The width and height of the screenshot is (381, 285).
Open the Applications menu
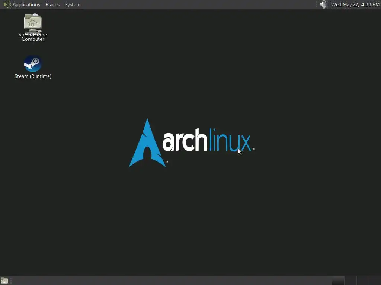click(x=26, y=4)
